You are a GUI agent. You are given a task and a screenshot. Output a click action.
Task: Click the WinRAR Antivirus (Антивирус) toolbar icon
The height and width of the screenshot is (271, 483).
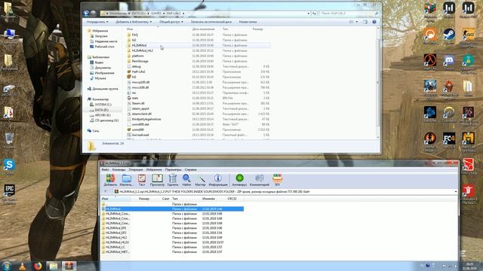[x=239, y=180]
